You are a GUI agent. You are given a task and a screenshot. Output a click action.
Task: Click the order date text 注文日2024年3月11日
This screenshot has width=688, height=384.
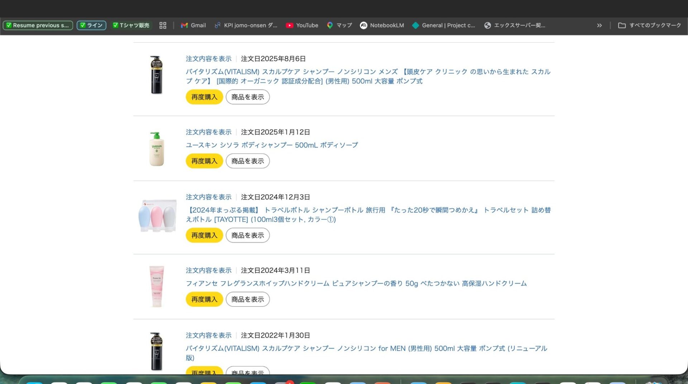point(276,271)
